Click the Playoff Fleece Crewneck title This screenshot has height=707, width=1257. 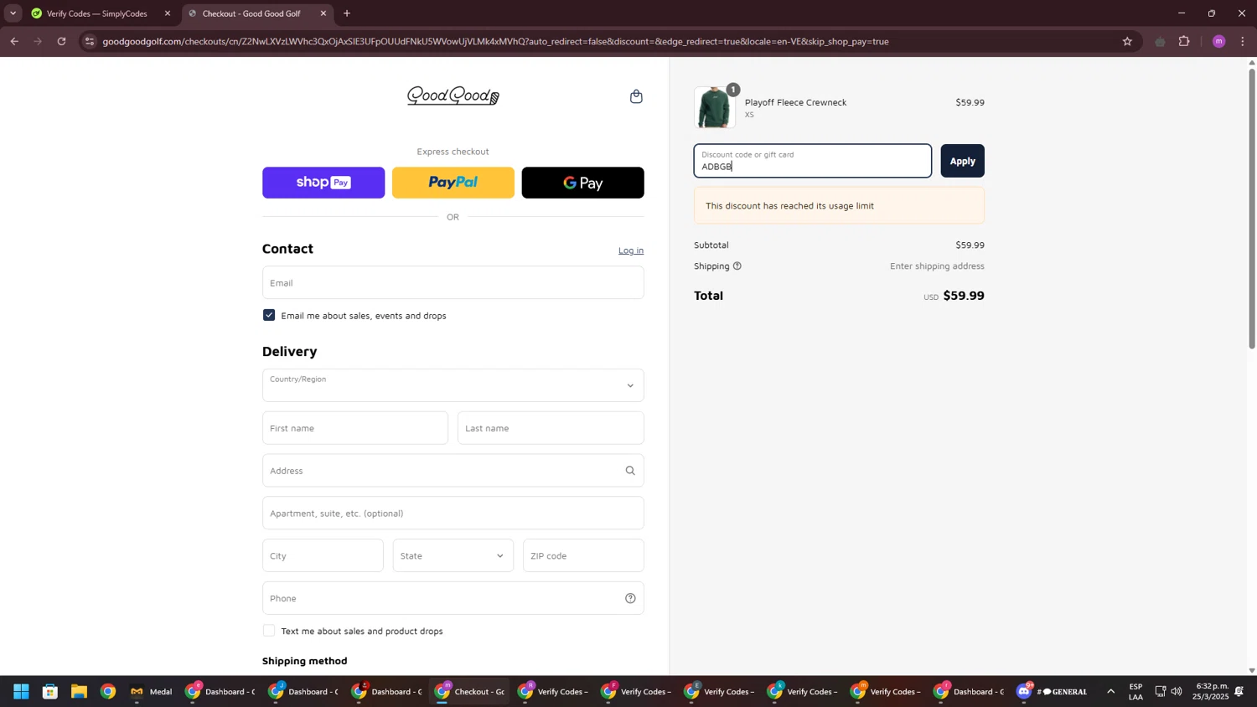pos(795,102)
